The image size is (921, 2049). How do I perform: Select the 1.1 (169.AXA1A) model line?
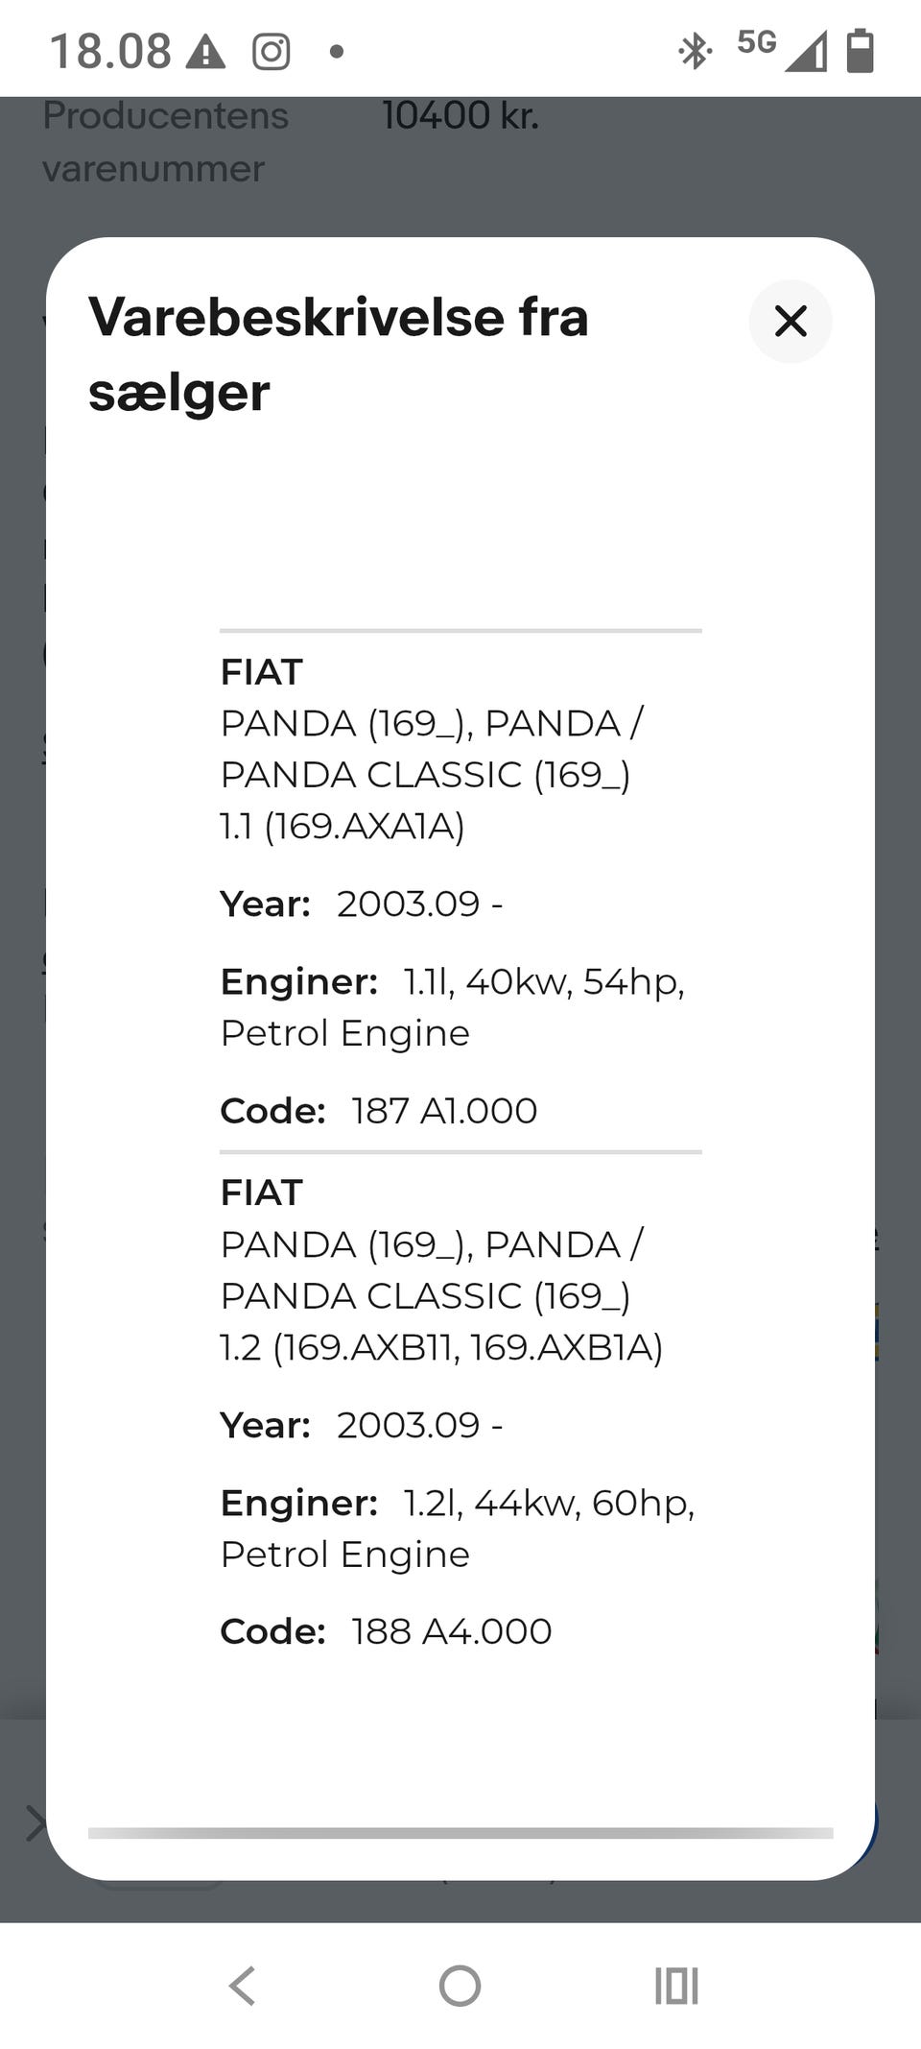[x=342, y=826]
